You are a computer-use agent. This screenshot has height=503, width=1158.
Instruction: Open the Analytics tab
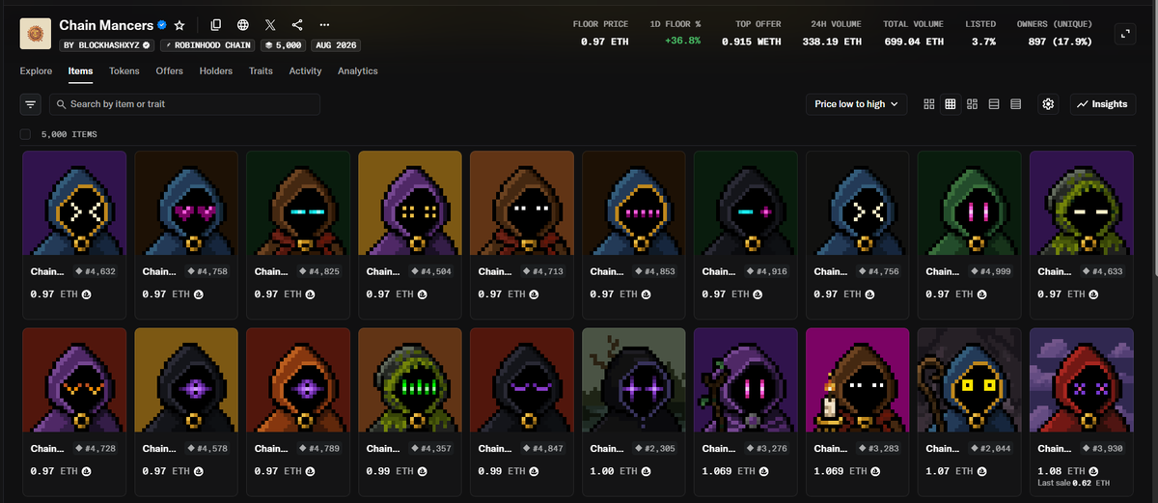pos(358,71)
